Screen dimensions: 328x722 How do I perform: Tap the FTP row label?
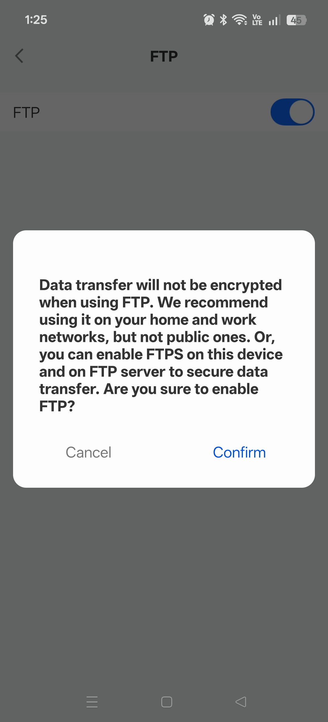pos(26,112)
